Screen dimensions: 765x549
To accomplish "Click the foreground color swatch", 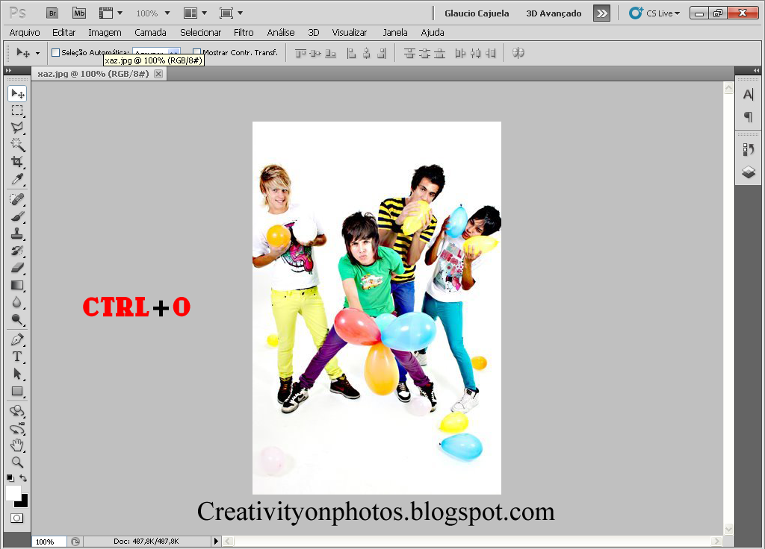I will click(x=13, y=492).
